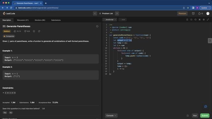Screen dimensions: 212x119
Task: Click the thumbs up like icon
Action: (15, 31)
